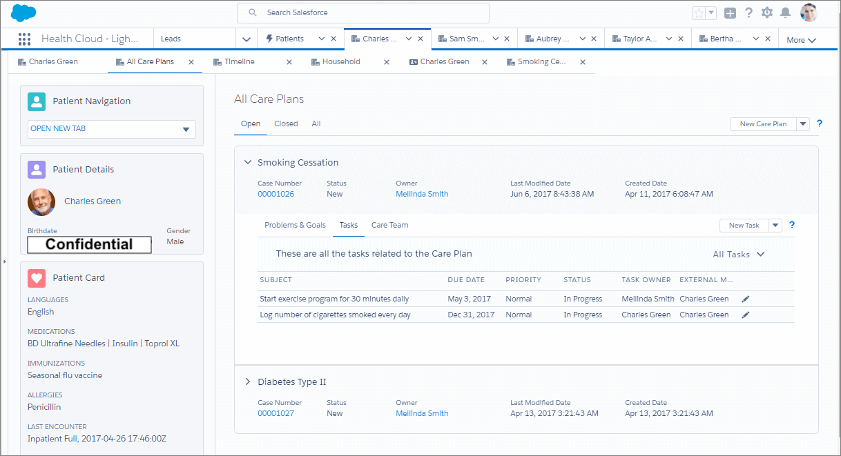841x456 pixels.
Task: Open case number 00001026 link
Action: coord(275,195)
